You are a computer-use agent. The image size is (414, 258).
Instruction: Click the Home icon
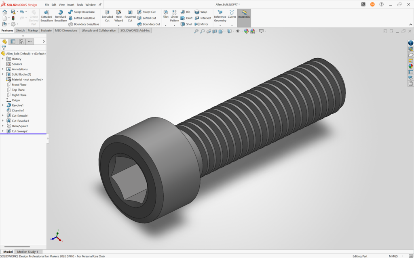click(x=4, y=12)
